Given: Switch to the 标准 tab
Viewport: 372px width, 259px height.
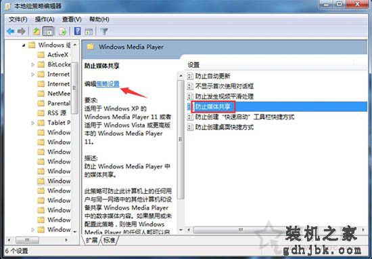Looking at the screenshot, I should click(110, 240).
